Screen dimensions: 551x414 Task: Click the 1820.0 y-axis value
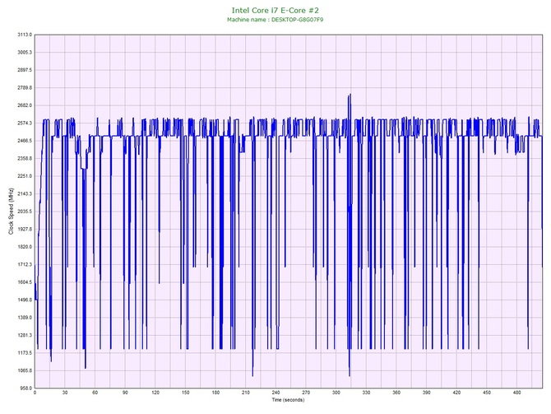[25, 247]
